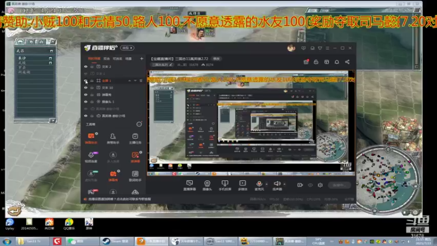Open the 虚拟形象 tool

(91, 175)
